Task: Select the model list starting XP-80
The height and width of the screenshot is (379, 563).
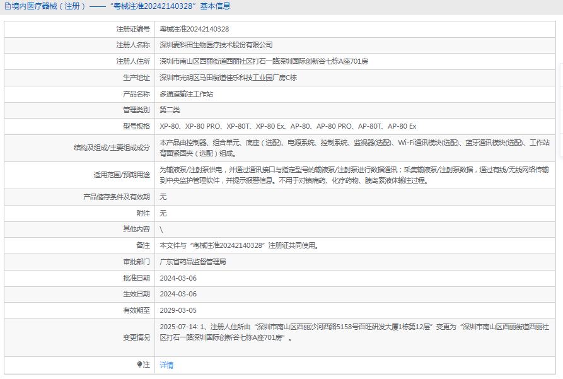Action: click(x=288, y=127)
